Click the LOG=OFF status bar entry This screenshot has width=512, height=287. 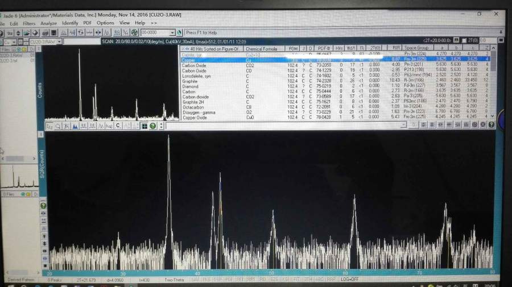pos(350,280)
